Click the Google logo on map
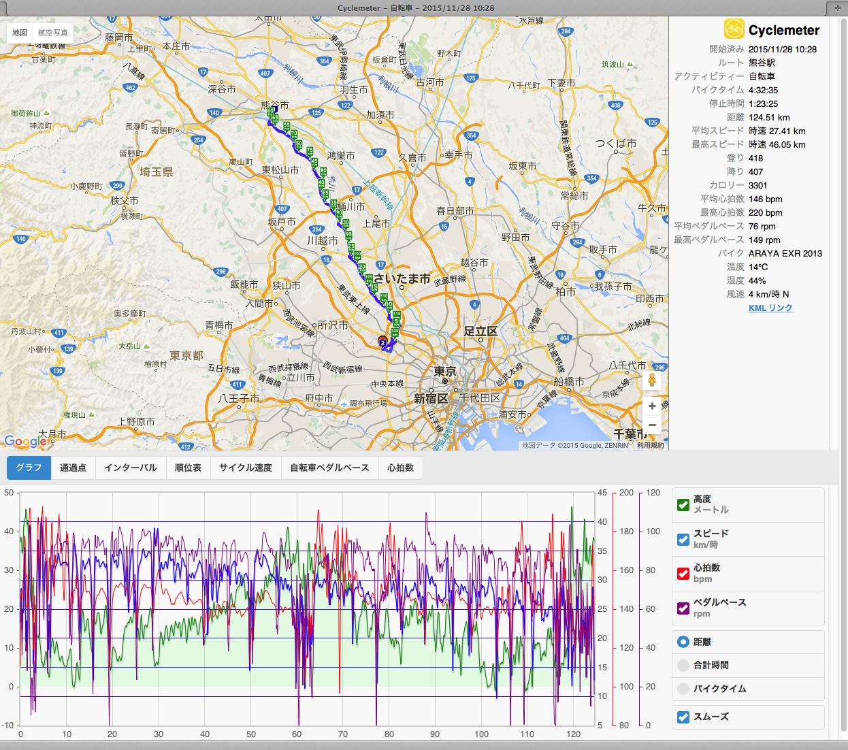848x750 pixels. pos(25,441)
